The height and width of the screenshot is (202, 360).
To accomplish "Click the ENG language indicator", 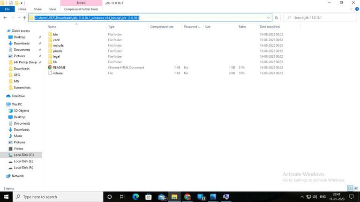I will coord(322,197).
